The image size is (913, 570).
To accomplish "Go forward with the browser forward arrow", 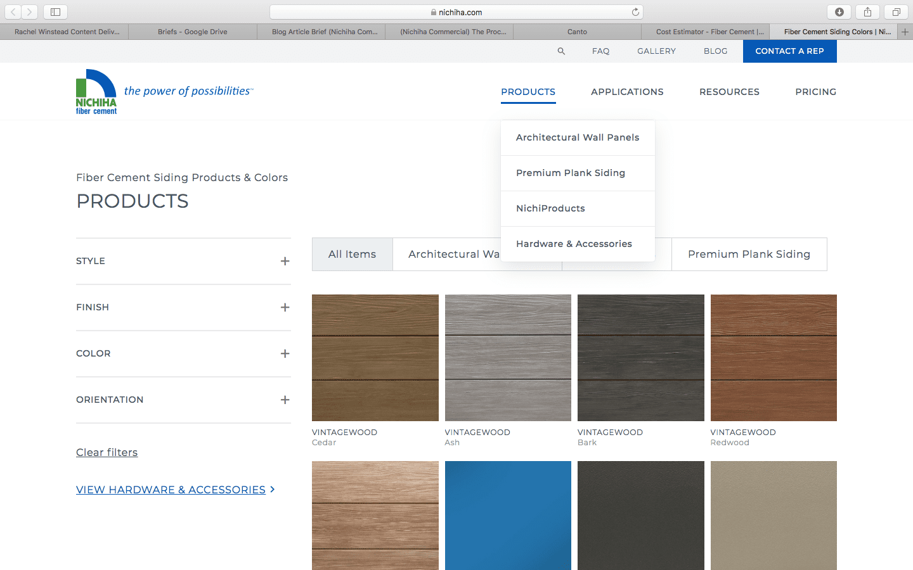I will pos(29,12).
